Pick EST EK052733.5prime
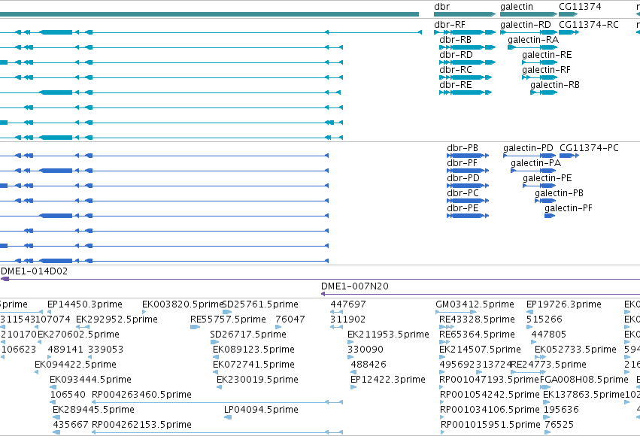This screenshot has width=640, height=436. click(575, 350)
